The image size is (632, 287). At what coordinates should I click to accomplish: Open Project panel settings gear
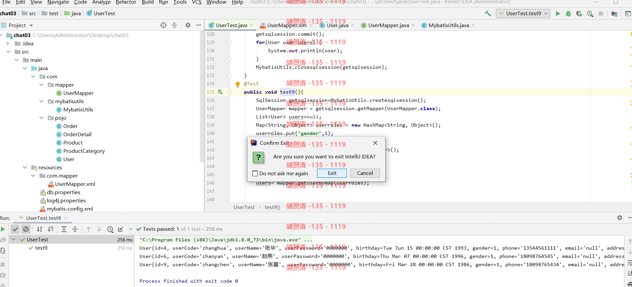pyautogui.click(x=188, y=25)
